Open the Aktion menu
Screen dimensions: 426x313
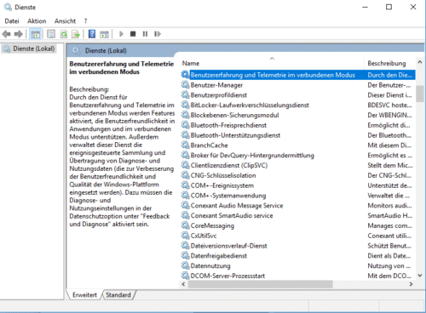(x=37, y=21)
